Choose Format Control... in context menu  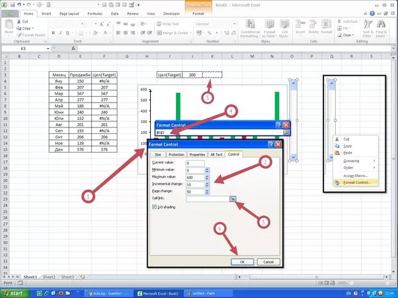click(356, 183)
